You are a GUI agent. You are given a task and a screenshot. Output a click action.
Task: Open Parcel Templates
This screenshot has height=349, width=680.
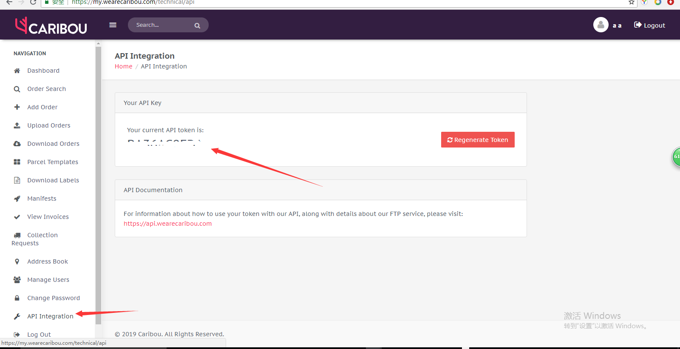(x=53, y=162)
